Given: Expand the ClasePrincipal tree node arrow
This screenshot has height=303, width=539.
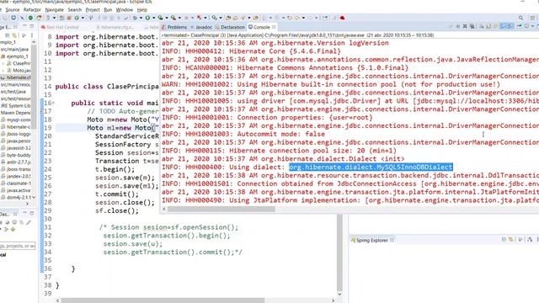Looking at the screenshot, I should click(3, 64).
